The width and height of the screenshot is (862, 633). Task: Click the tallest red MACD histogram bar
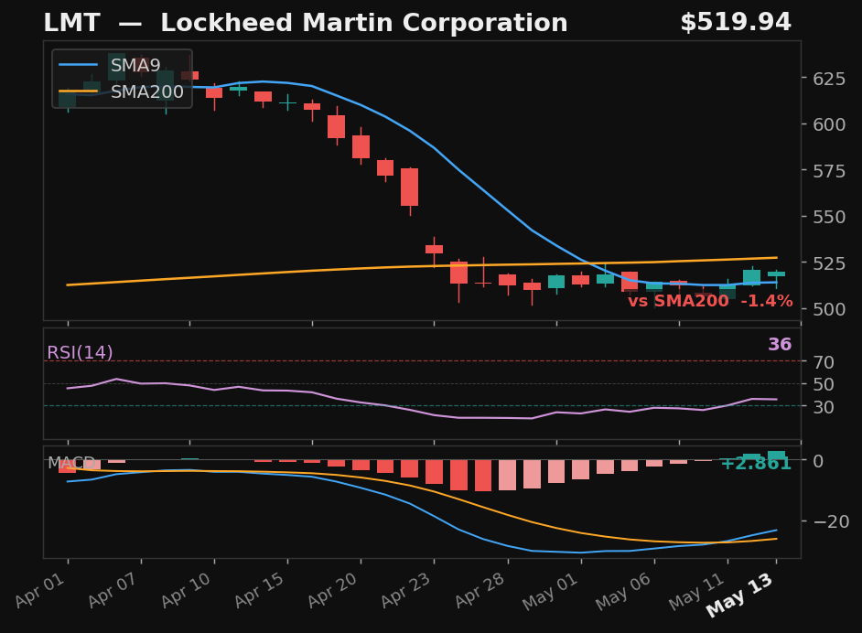[483, 476]
